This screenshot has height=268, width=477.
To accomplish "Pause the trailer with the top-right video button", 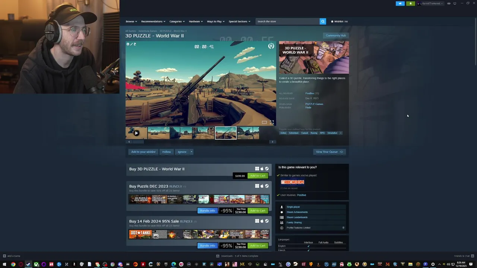I will click(x=271, y=46).
